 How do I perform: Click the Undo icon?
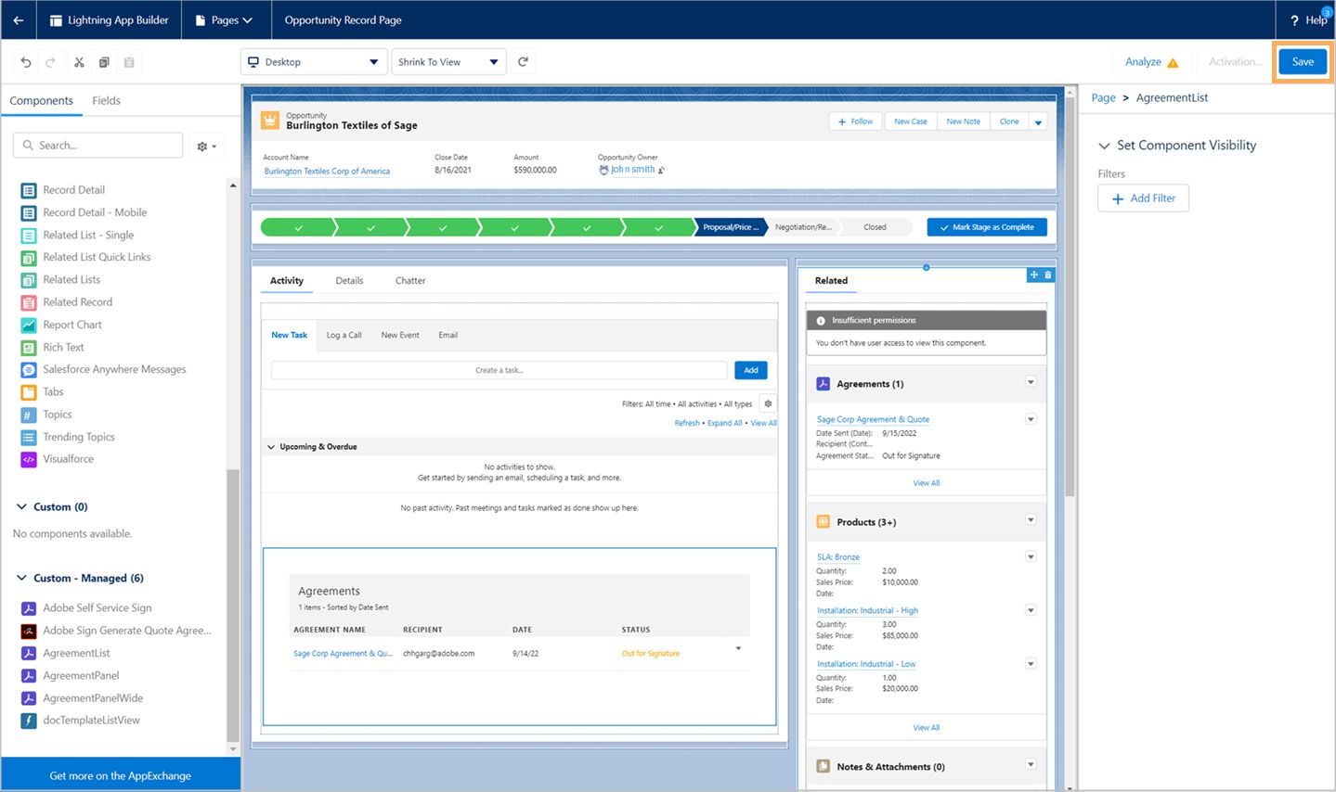[x=26, y=62]
